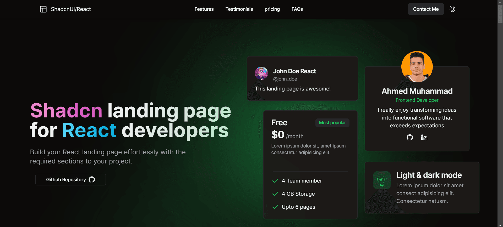Click the lightbulb icon in Light & dark mode card
The width and height of the screenshot is (503, 227).
[x=382, y=180]
